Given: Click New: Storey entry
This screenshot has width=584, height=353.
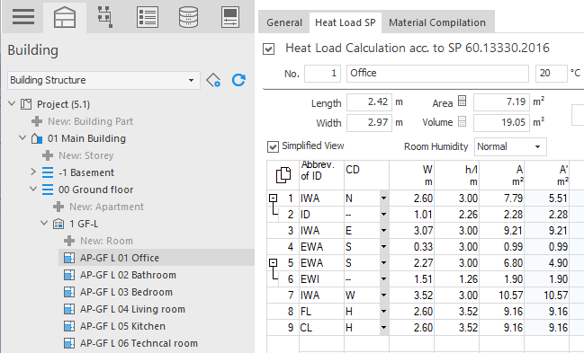Looking at the screenshot, I should [86, 155].
